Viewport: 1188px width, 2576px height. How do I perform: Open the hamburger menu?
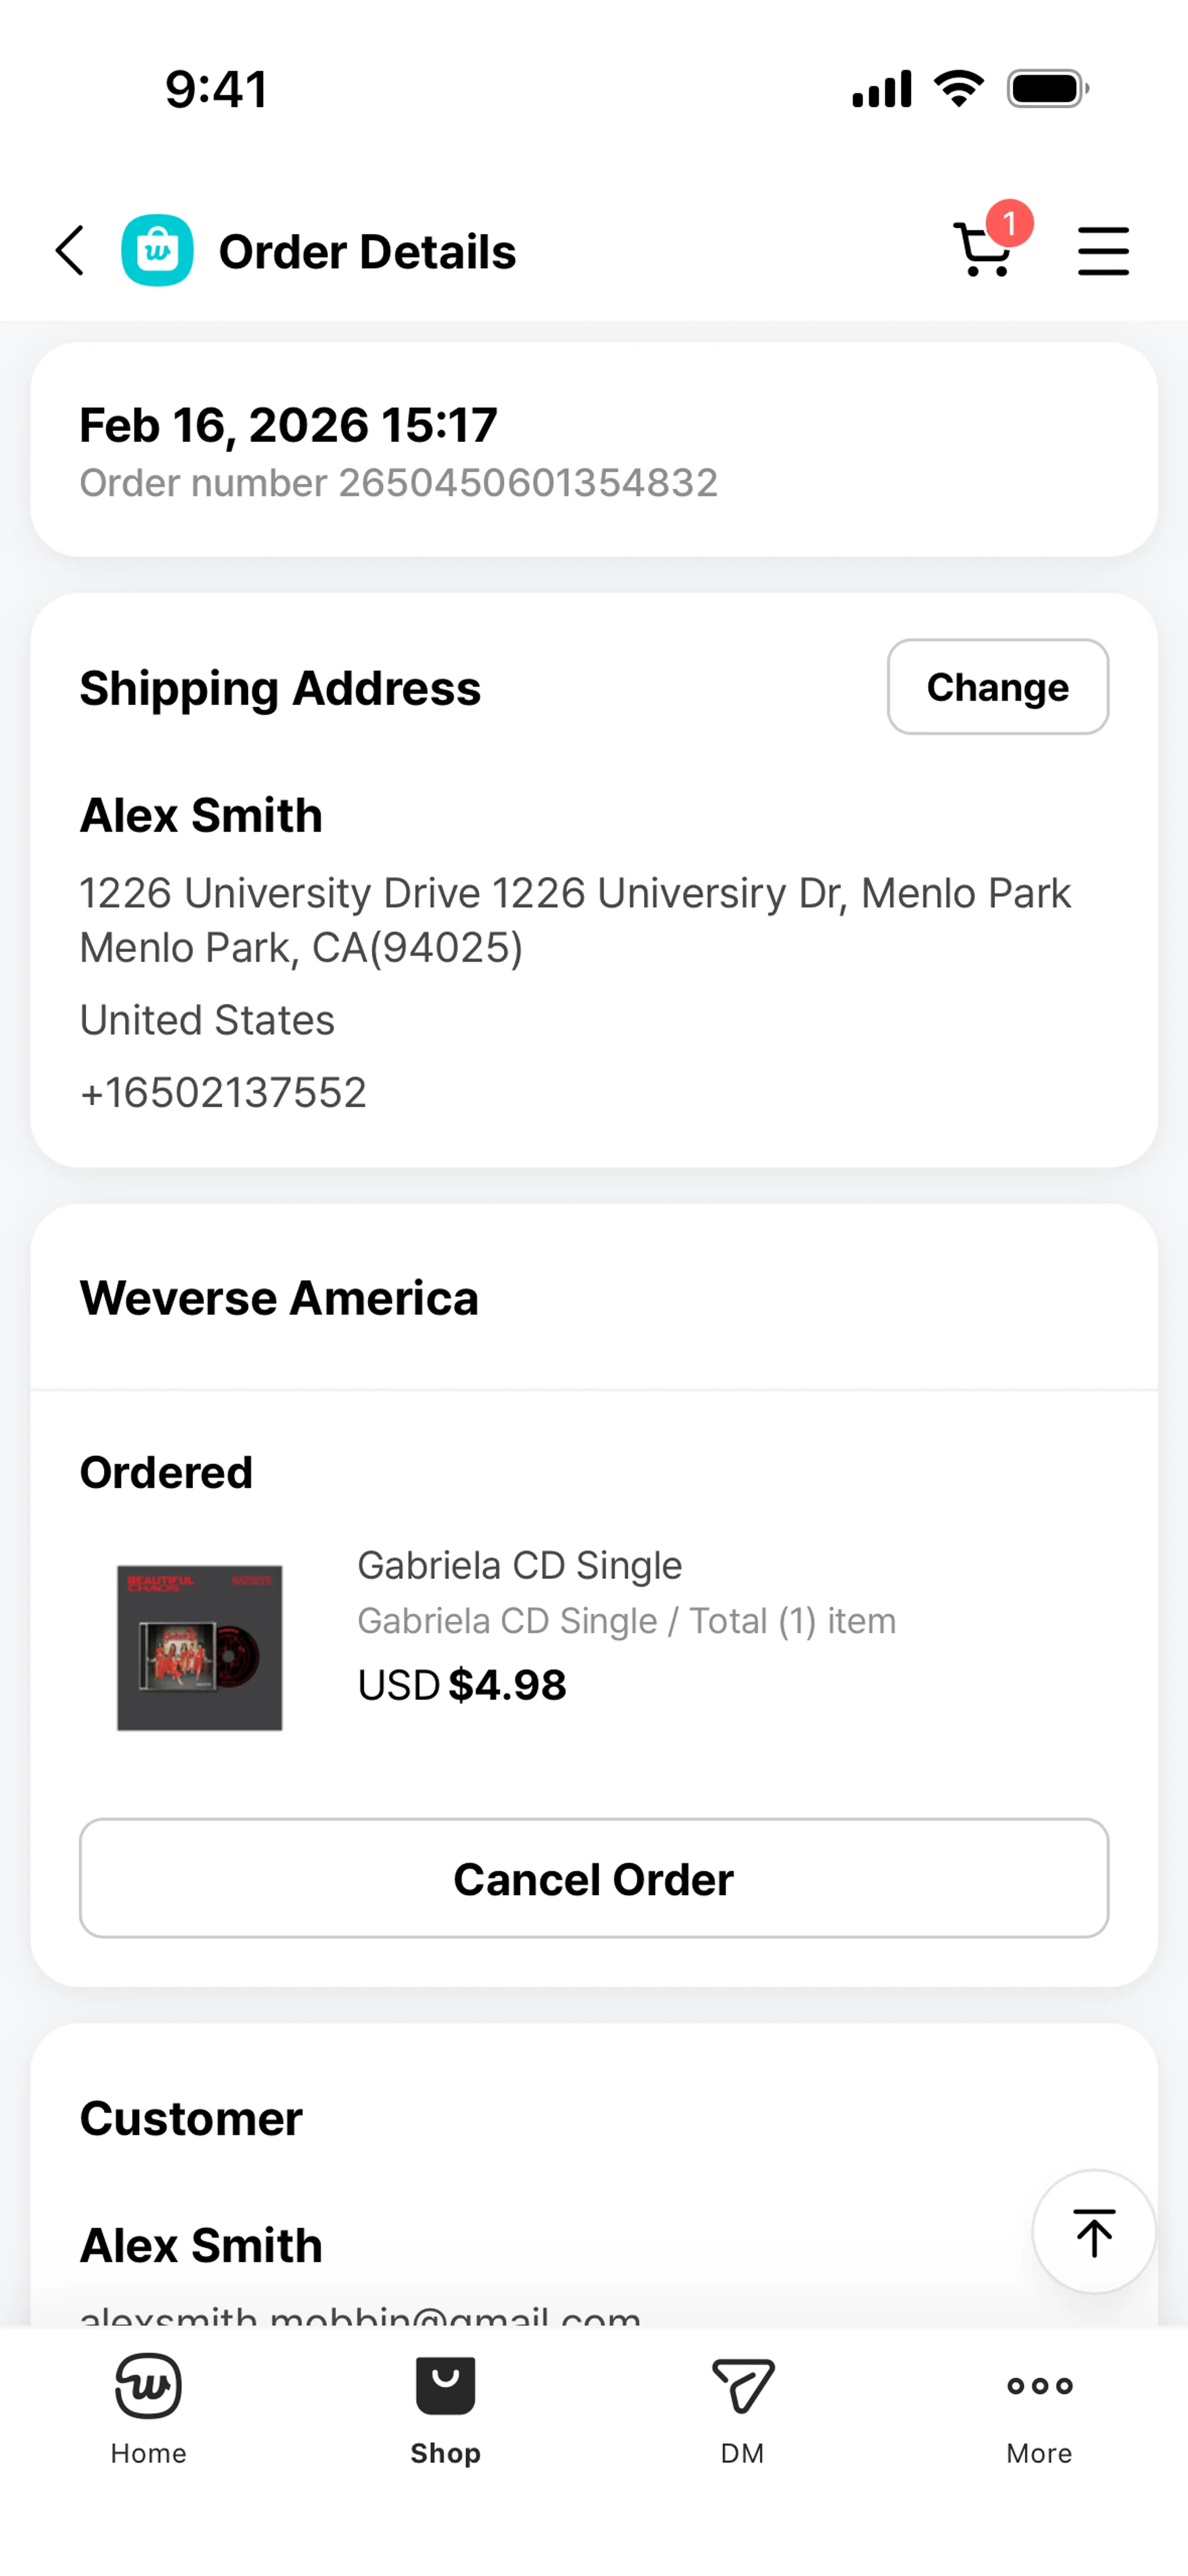click(1103, 250)
